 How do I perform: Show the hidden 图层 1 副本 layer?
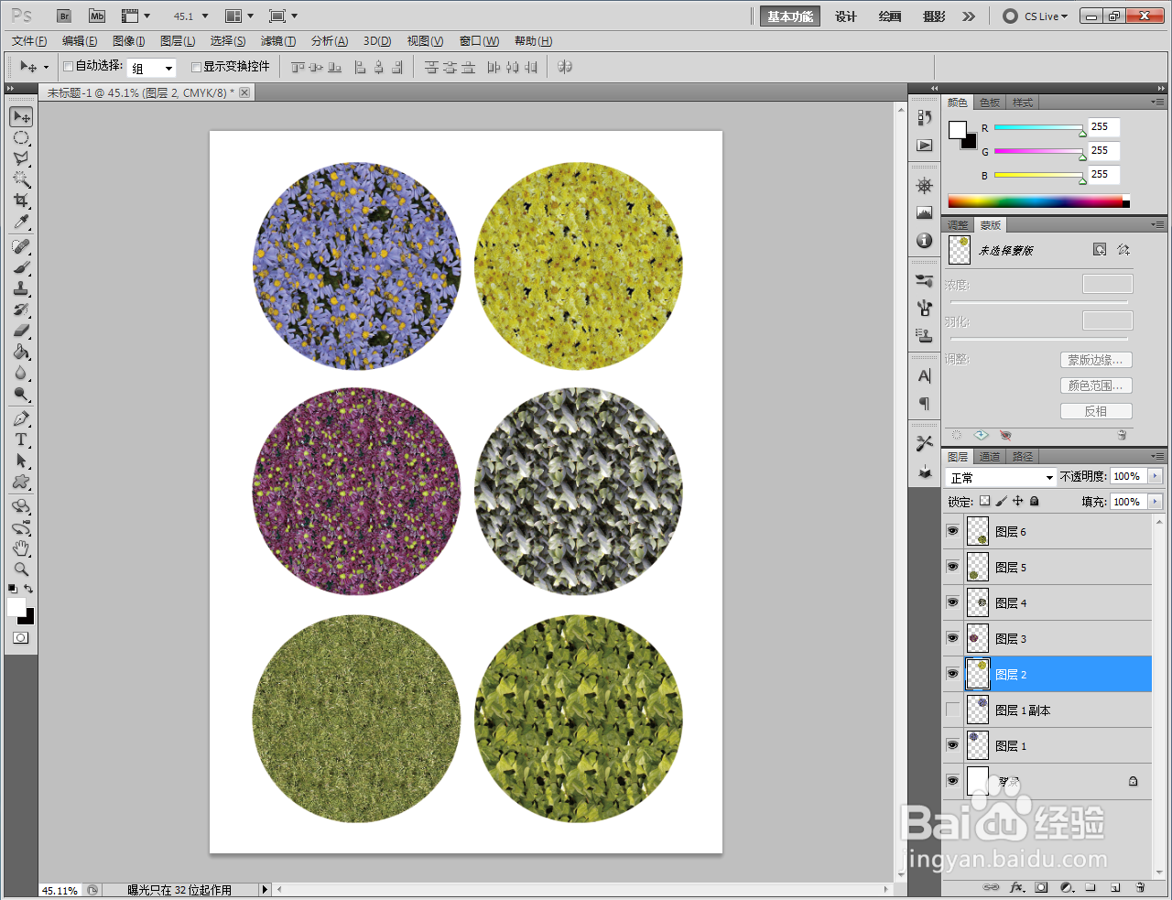(952, 710)
